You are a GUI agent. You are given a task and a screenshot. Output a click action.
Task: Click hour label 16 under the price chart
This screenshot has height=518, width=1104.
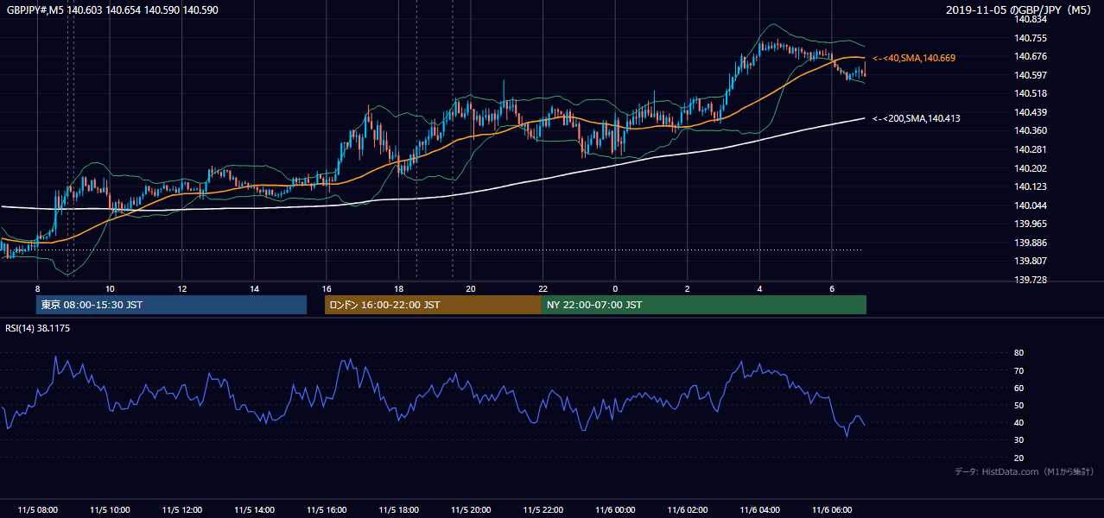pos(327,288)
